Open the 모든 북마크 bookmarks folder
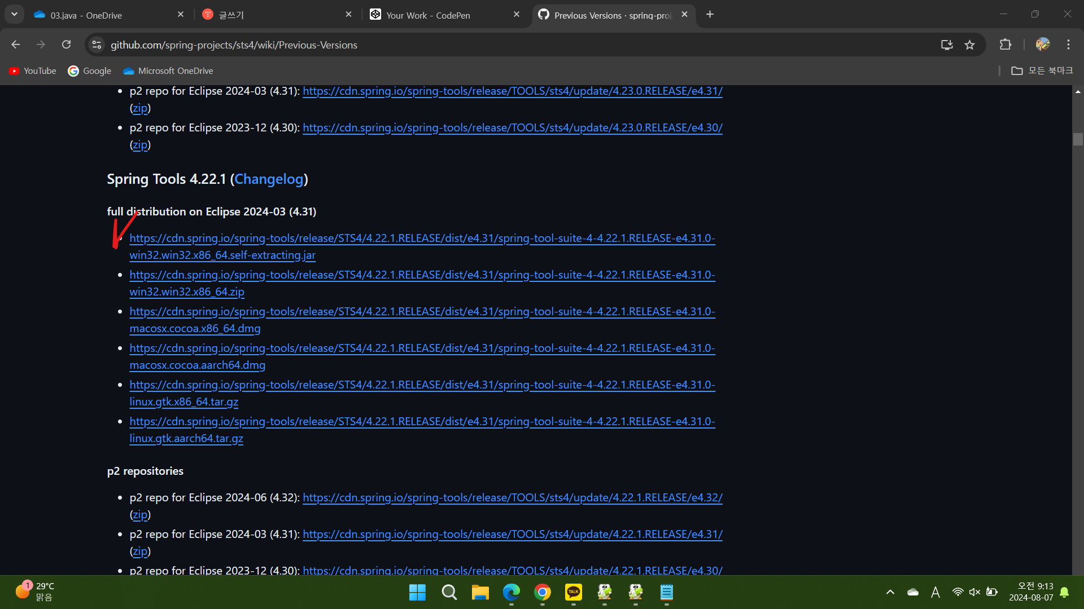 (1042, 70)
